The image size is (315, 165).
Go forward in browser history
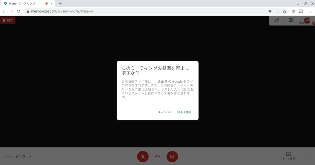[11, 11]
